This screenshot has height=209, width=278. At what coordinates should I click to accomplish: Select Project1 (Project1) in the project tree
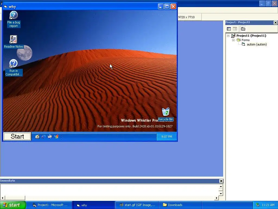[251, 36]
